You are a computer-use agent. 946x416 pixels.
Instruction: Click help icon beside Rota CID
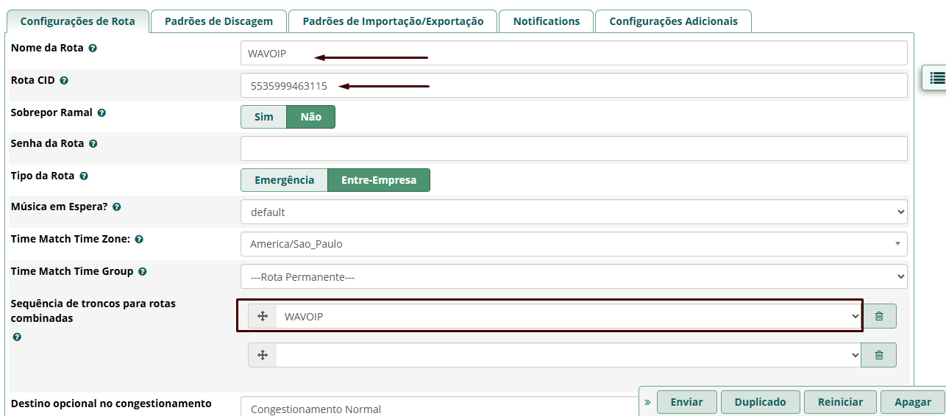pos(64,81)
